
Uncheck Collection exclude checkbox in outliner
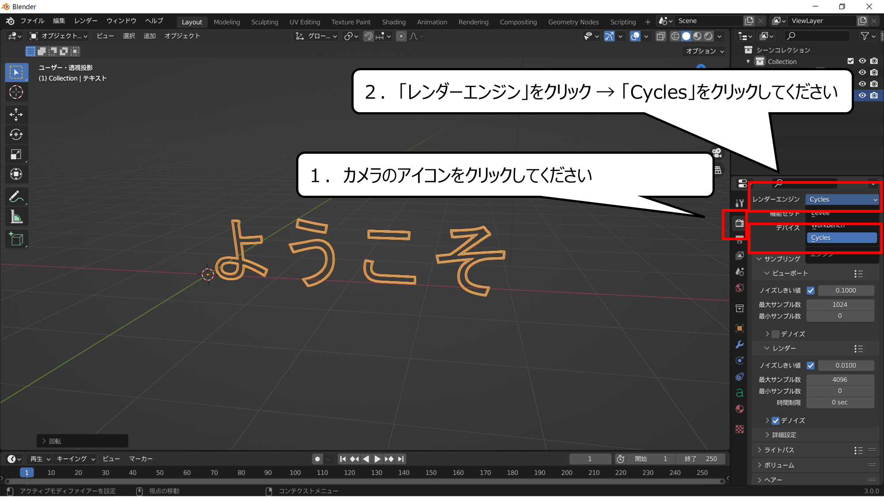click(x=850, y=61)
